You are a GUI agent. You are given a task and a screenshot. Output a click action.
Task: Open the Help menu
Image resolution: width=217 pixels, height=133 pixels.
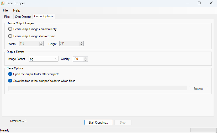(x=17, y=10)
